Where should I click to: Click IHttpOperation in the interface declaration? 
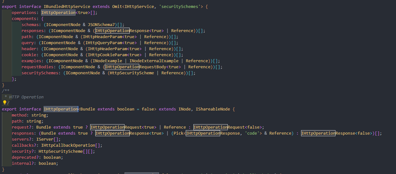coord(60,109)
